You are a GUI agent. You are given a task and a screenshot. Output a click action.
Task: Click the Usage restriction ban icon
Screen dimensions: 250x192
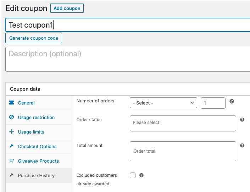(11, 117)
